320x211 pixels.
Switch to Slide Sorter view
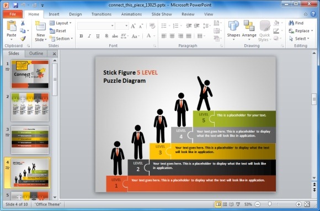click(225, 204)
